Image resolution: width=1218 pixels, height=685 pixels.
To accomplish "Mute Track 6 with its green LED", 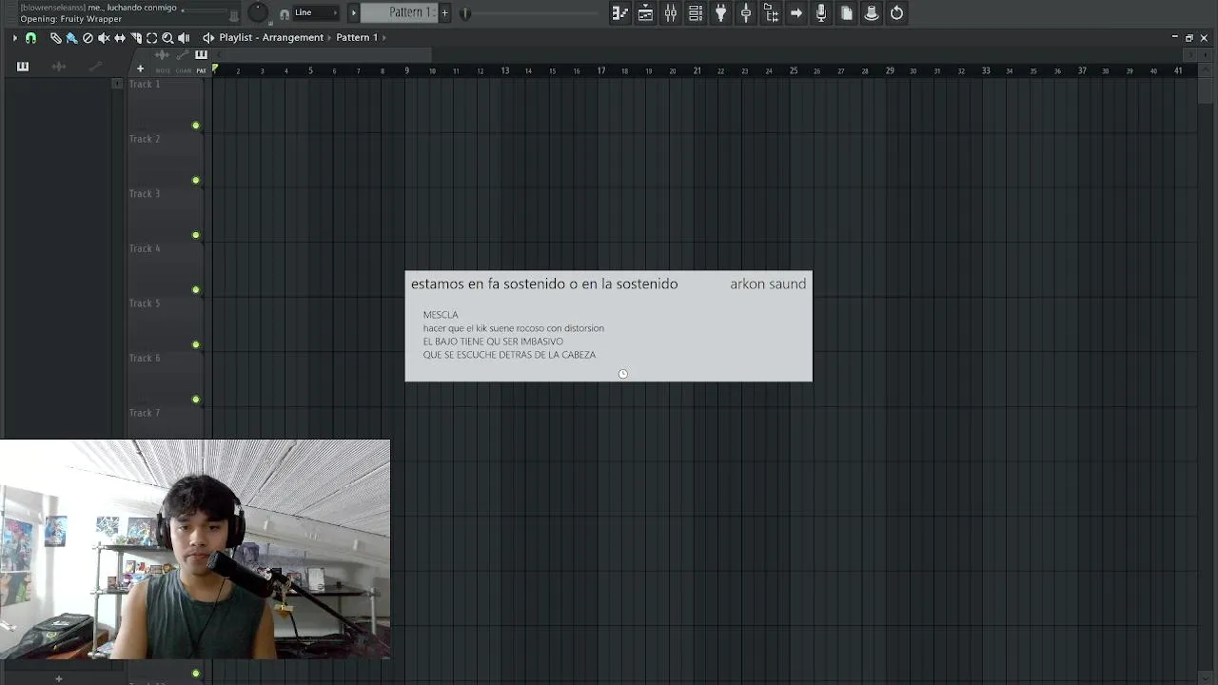I will tap(196, 400).
